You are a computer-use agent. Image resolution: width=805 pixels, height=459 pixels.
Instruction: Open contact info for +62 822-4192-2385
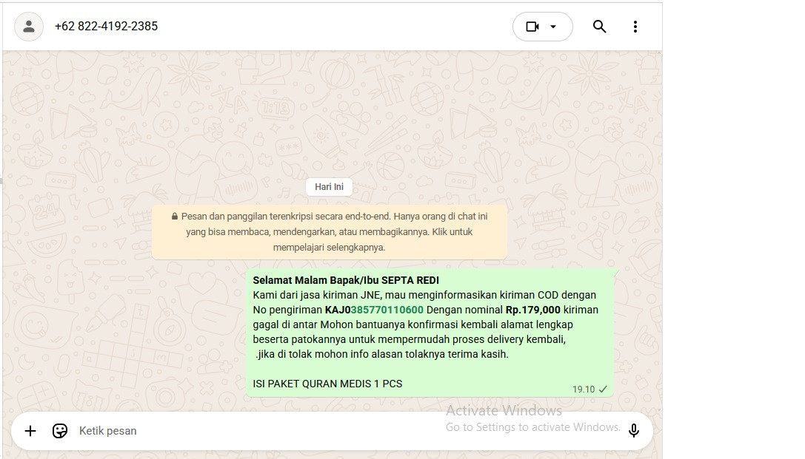[x=107, y=26]
